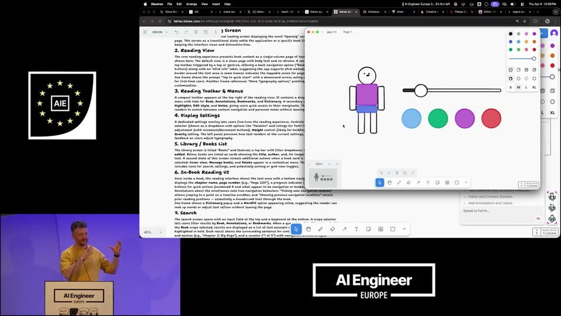Choose the hand tool in guy.tldr window
Screen dimensions: 561x316
(x=389, y=183)
